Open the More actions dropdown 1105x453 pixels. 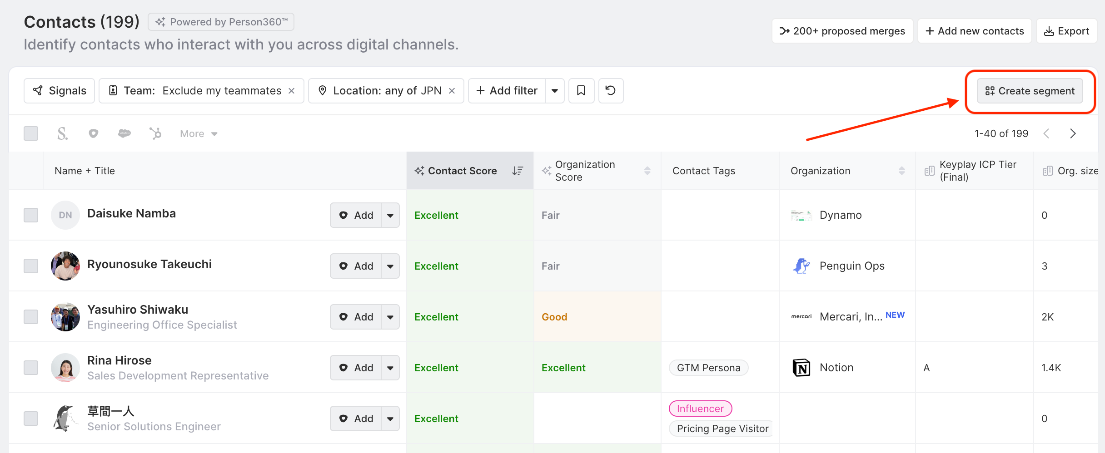tap(199, 133)
